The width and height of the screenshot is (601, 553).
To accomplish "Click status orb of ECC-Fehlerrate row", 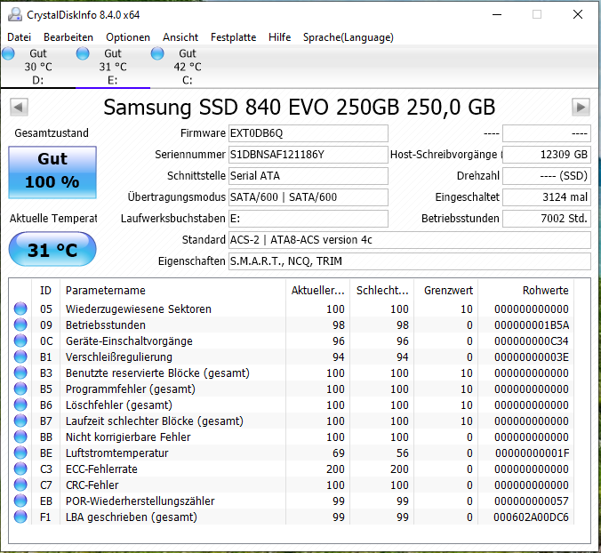I will [20, 469].
